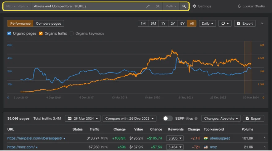Open the Changes: Absolute dropdown

pyautogui.click(x=221, y=119)
